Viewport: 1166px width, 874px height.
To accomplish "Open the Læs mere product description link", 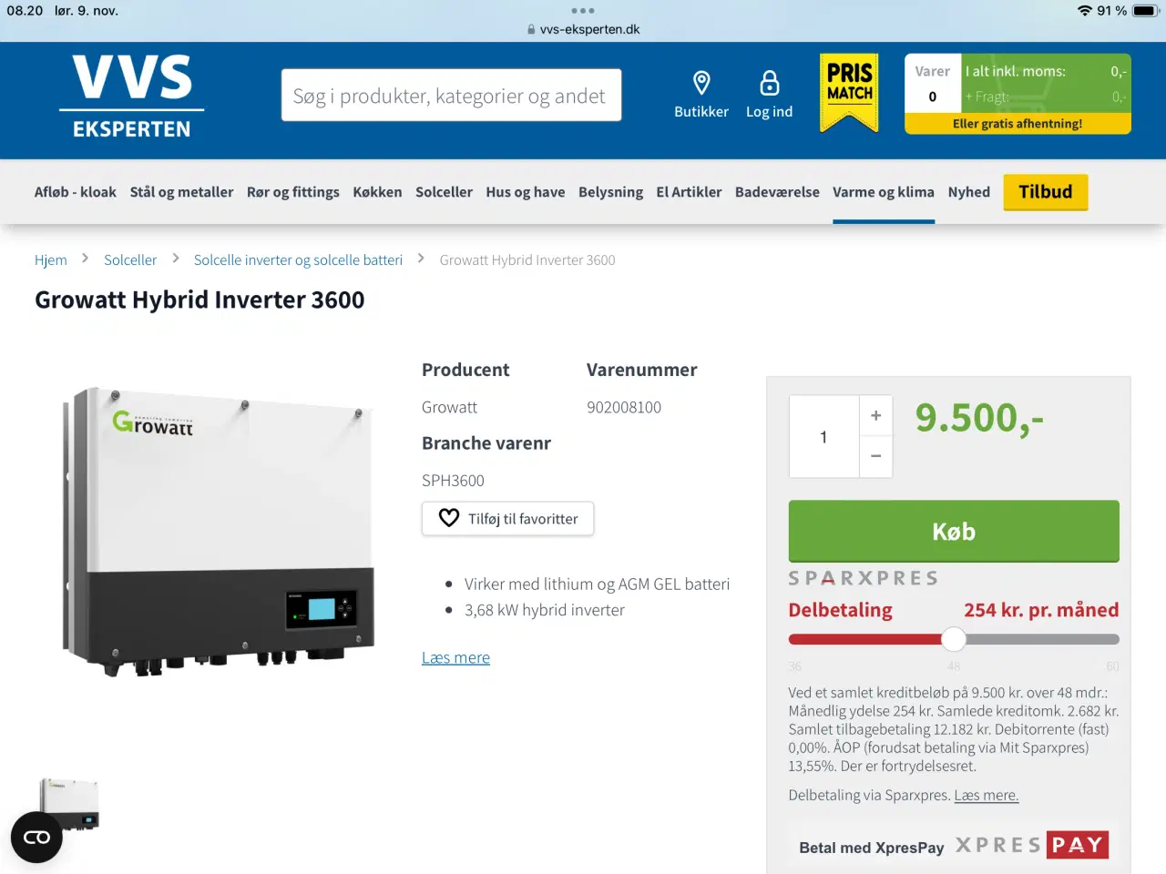I will pyautogui.click(x=455, y=657).
